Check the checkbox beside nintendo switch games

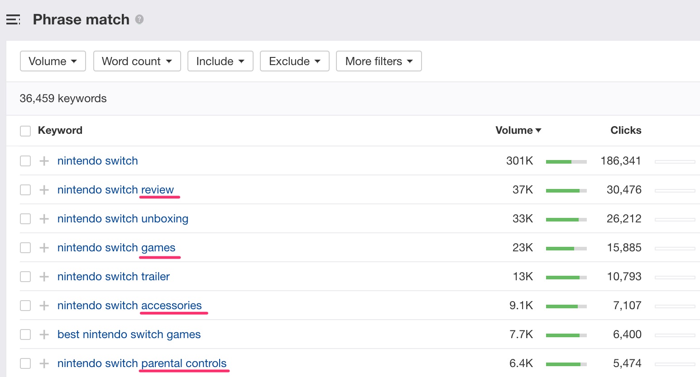25,247
